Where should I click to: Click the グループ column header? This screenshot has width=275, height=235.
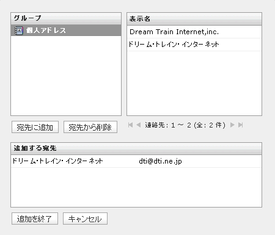point(66,18)
